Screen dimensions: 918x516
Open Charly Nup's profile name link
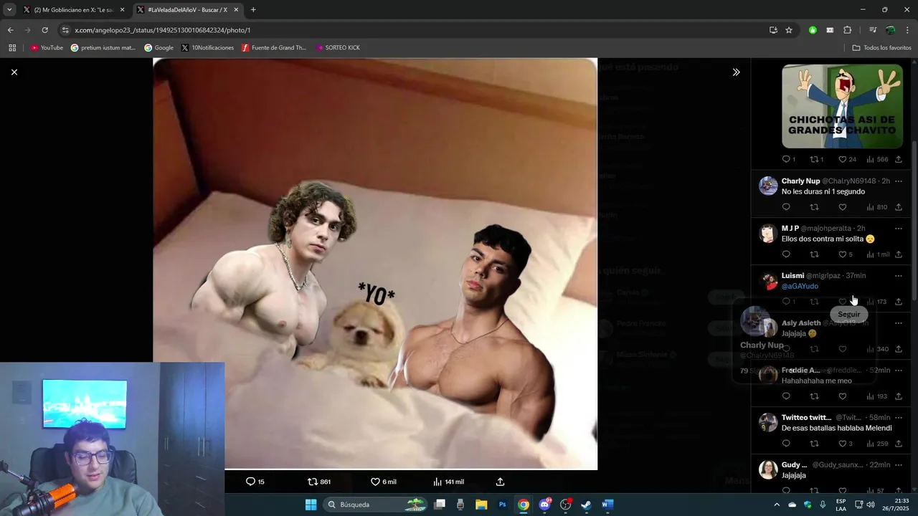coord(800,181)
